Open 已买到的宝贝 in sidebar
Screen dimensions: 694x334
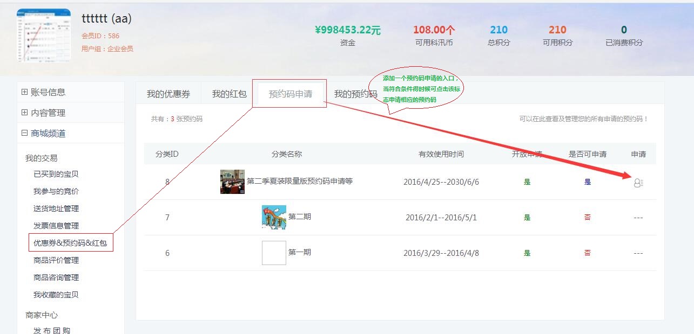[56, 174]
